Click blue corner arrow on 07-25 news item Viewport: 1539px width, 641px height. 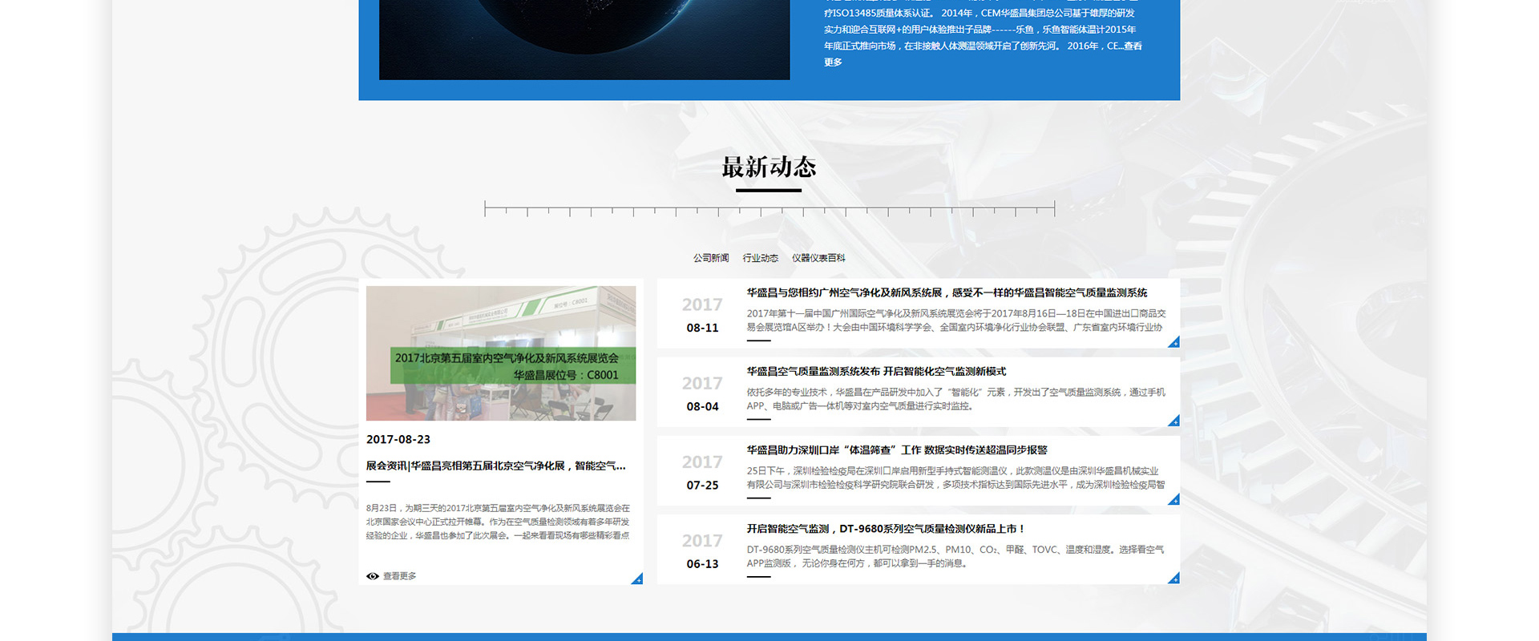[1174, 499]
